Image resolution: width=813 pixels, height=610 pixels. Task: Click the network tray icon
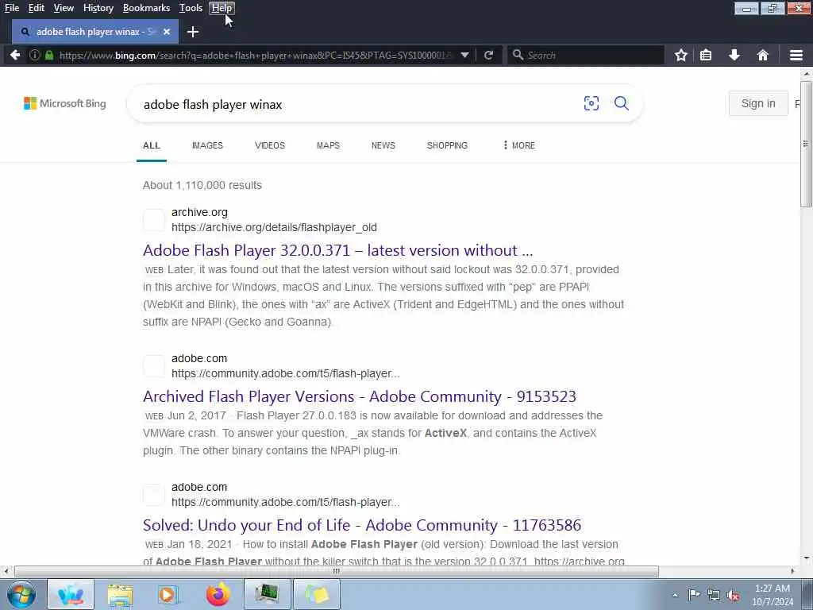click(714, 595)
